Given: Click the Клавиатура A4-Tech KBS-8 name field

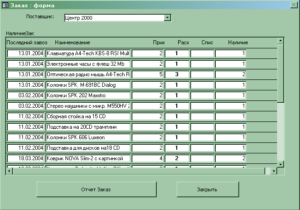Looking at the screenshot, I should click(88, 53).
